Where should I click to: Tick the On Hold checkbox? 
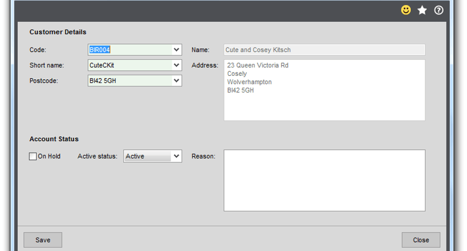(33, 156)
